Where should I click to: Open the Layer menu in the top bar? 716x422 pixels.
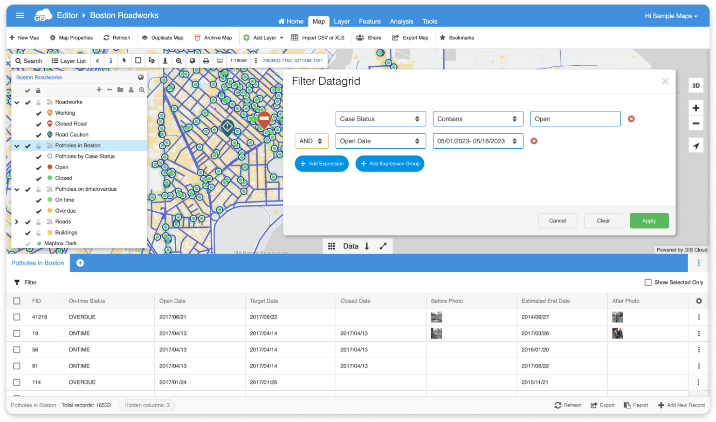[342, 21]
